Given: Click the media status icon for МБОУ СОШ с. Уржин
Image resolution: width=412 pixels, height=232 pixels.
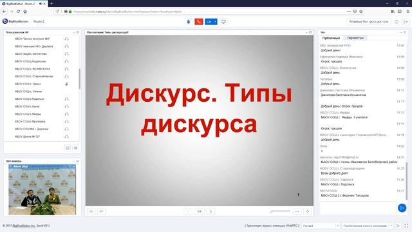Looking at the screenshot, I should click(x=66, y=84).
